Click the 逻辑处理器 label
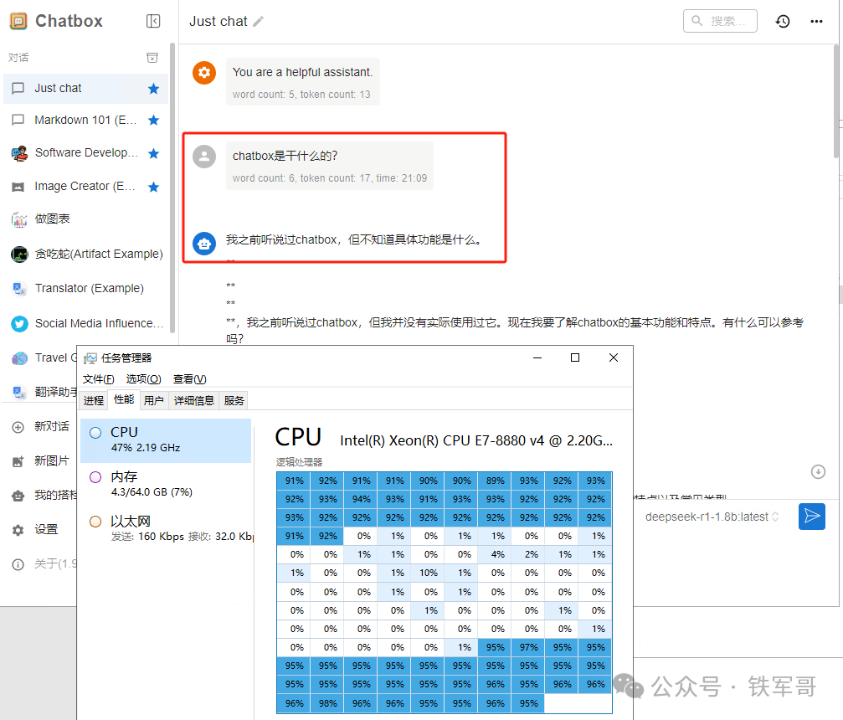843x720 pixels. click(300, 462)
